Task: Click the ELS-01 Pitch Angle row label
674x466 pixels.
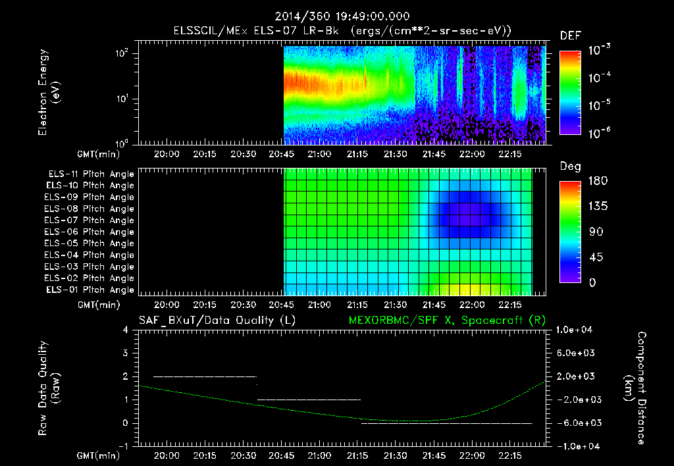Action: pos(90,290)
